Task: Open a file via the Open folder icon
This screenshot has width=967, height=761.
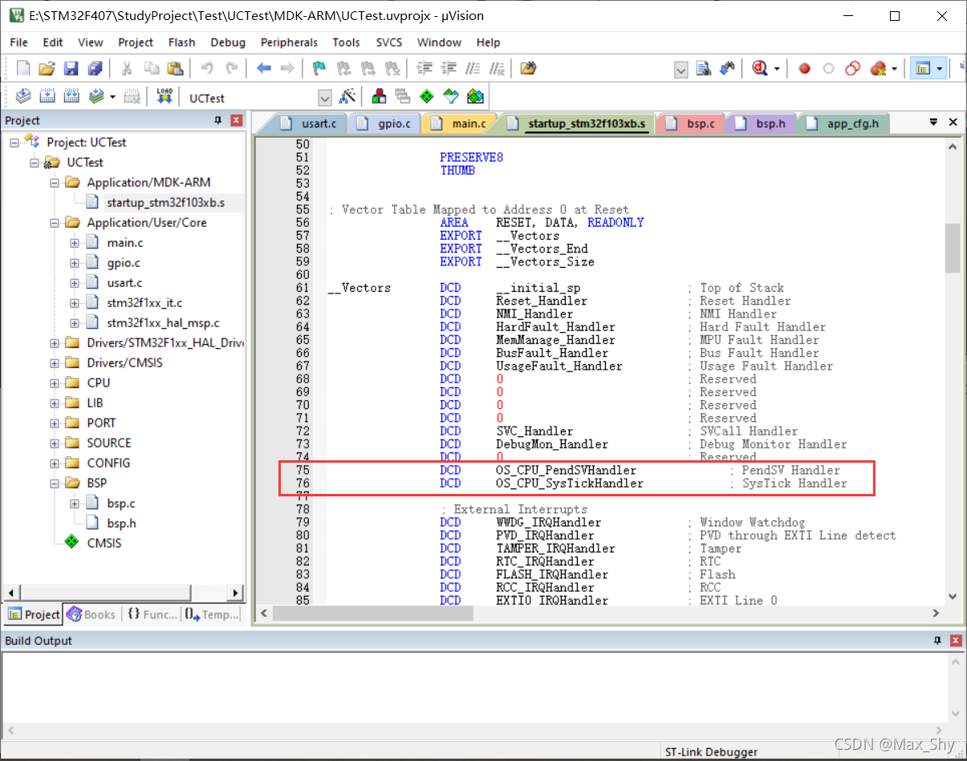Action: 47,69
